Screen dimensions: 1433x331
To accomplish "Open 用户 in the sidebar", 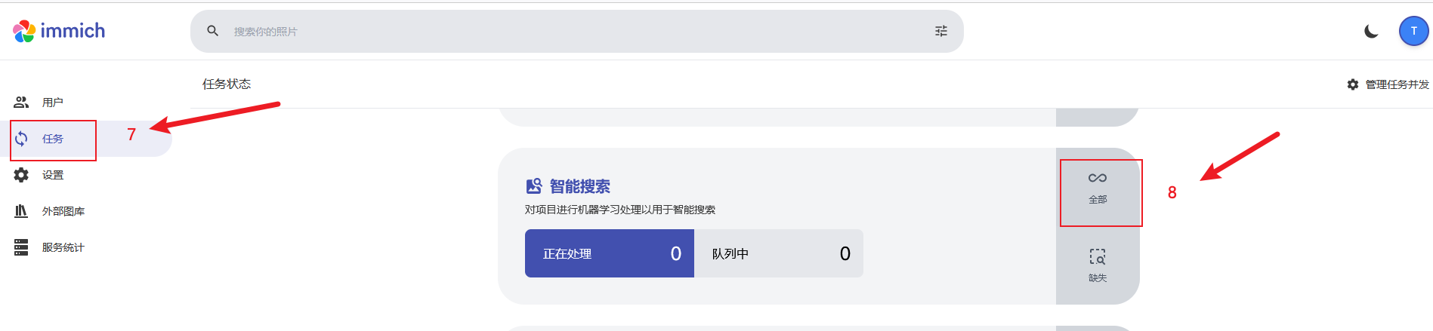I will pos(53,103).
